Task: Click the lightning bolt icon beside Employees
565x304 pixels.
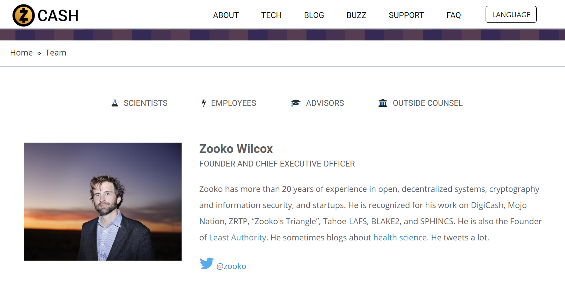Action: [x=204, y=103]
